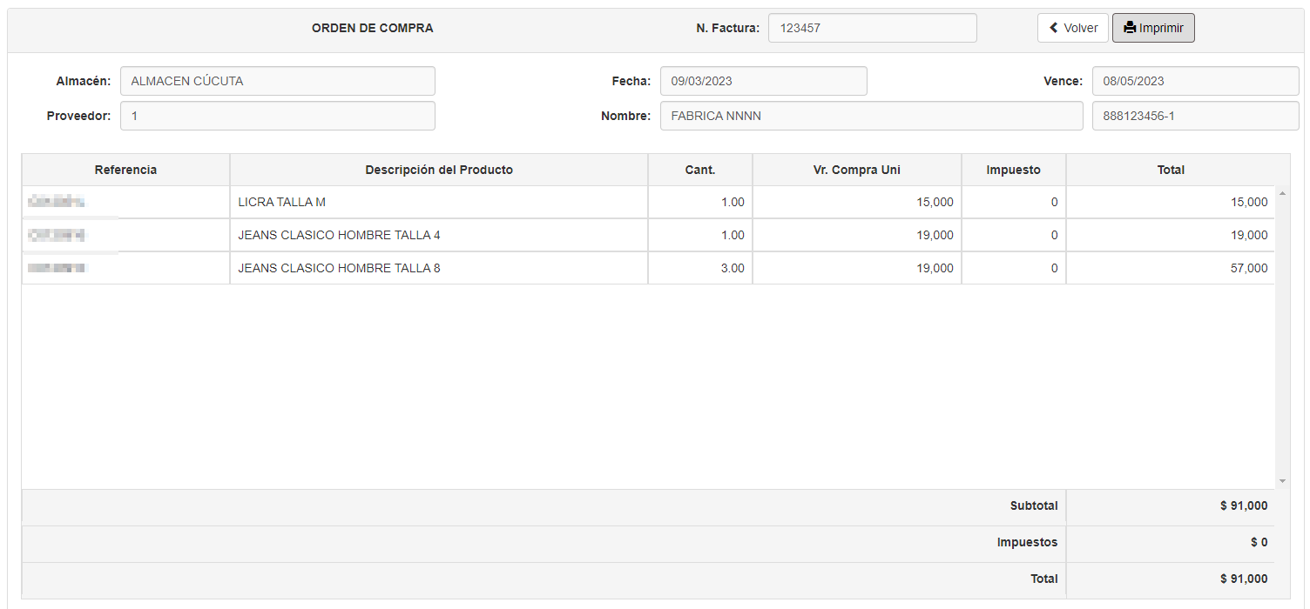Click the Fecha date field

pos(763,81)
